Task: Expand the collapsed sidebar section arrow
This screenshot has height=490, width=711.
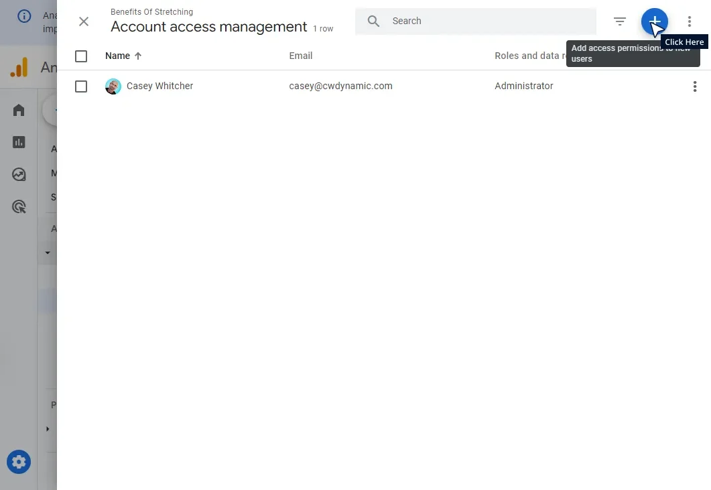Action: tap(47, 429)
